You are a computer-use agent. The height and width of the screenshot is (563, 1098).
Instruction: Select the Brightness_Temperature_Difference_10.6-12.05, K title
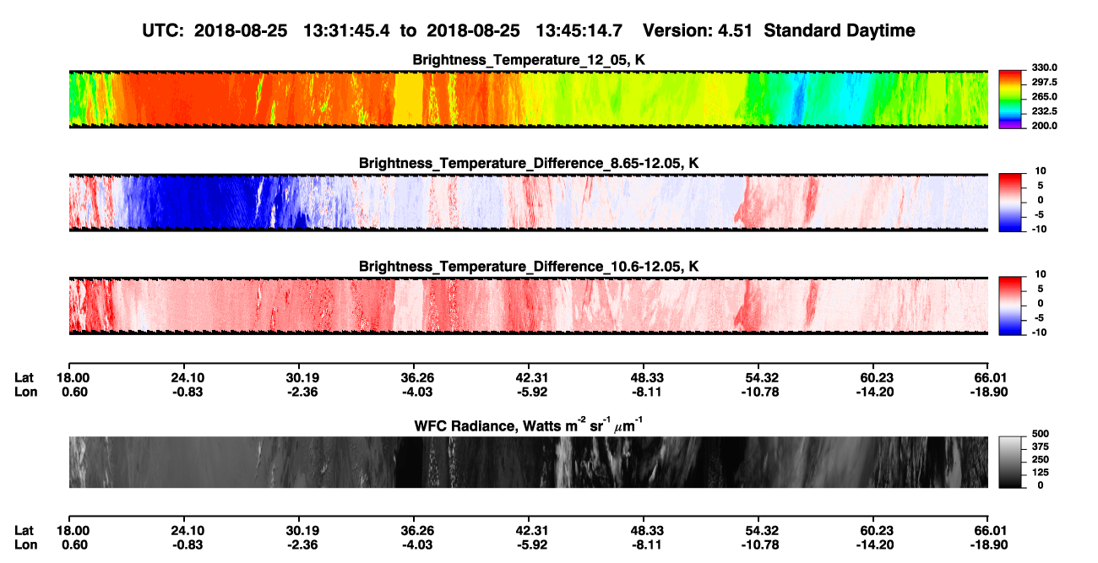pos(529,267)
